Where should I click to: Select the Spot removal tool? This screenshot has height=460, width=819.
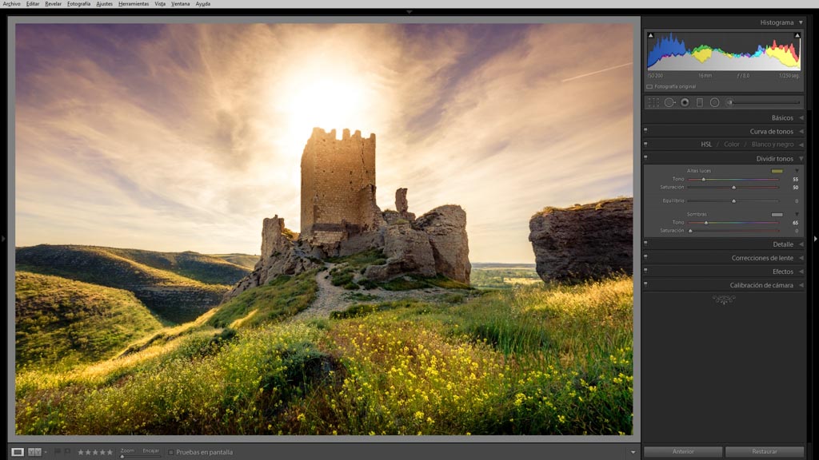(x=669, y=102)
